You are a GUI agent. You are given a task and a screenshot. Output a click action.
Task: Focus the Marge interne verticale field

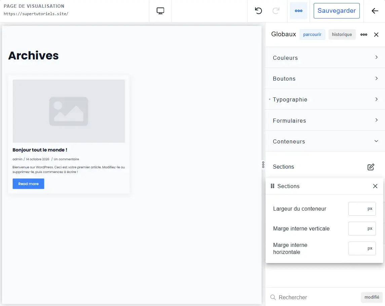tap(362, 228)
